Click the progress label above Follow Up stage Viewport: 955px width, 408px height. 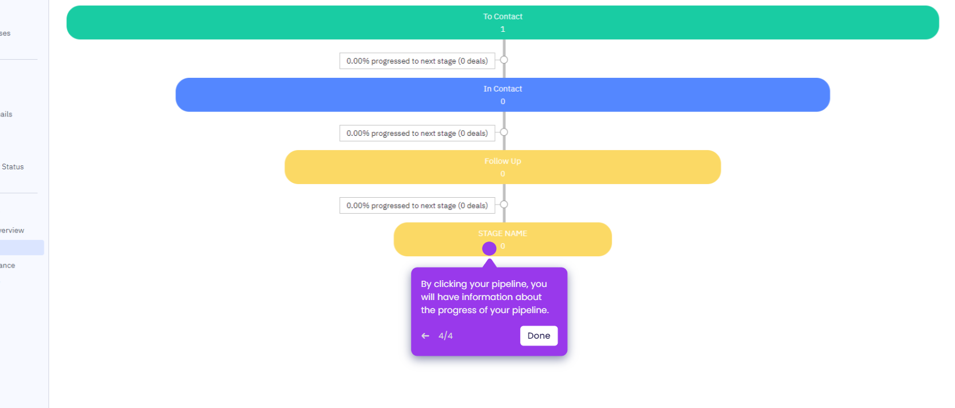[x=417, y=133]
